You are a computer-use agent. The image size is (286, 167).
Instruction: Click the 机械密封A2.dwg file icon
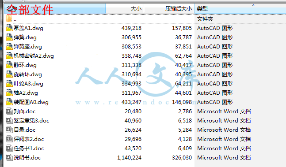pyautogui.click(x=9, y=56)
